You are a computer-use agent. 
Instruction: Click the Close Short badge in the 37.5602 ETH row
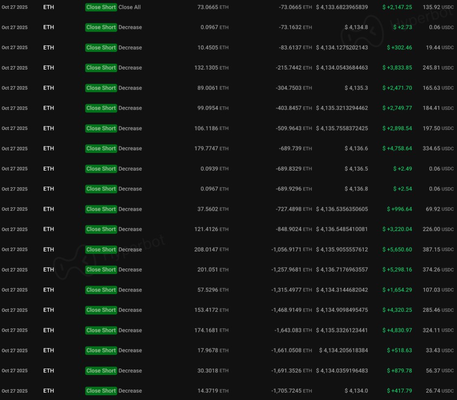click(x=101, y=209)
